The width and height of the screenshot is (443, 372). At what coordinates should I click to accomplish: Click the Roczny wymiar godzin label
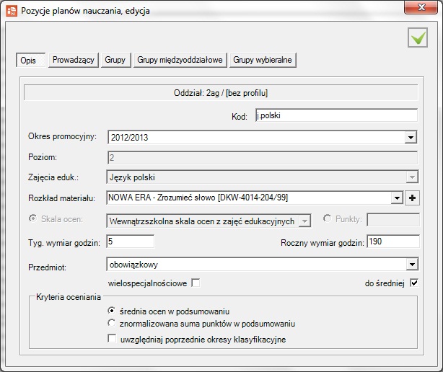(323, 243)
